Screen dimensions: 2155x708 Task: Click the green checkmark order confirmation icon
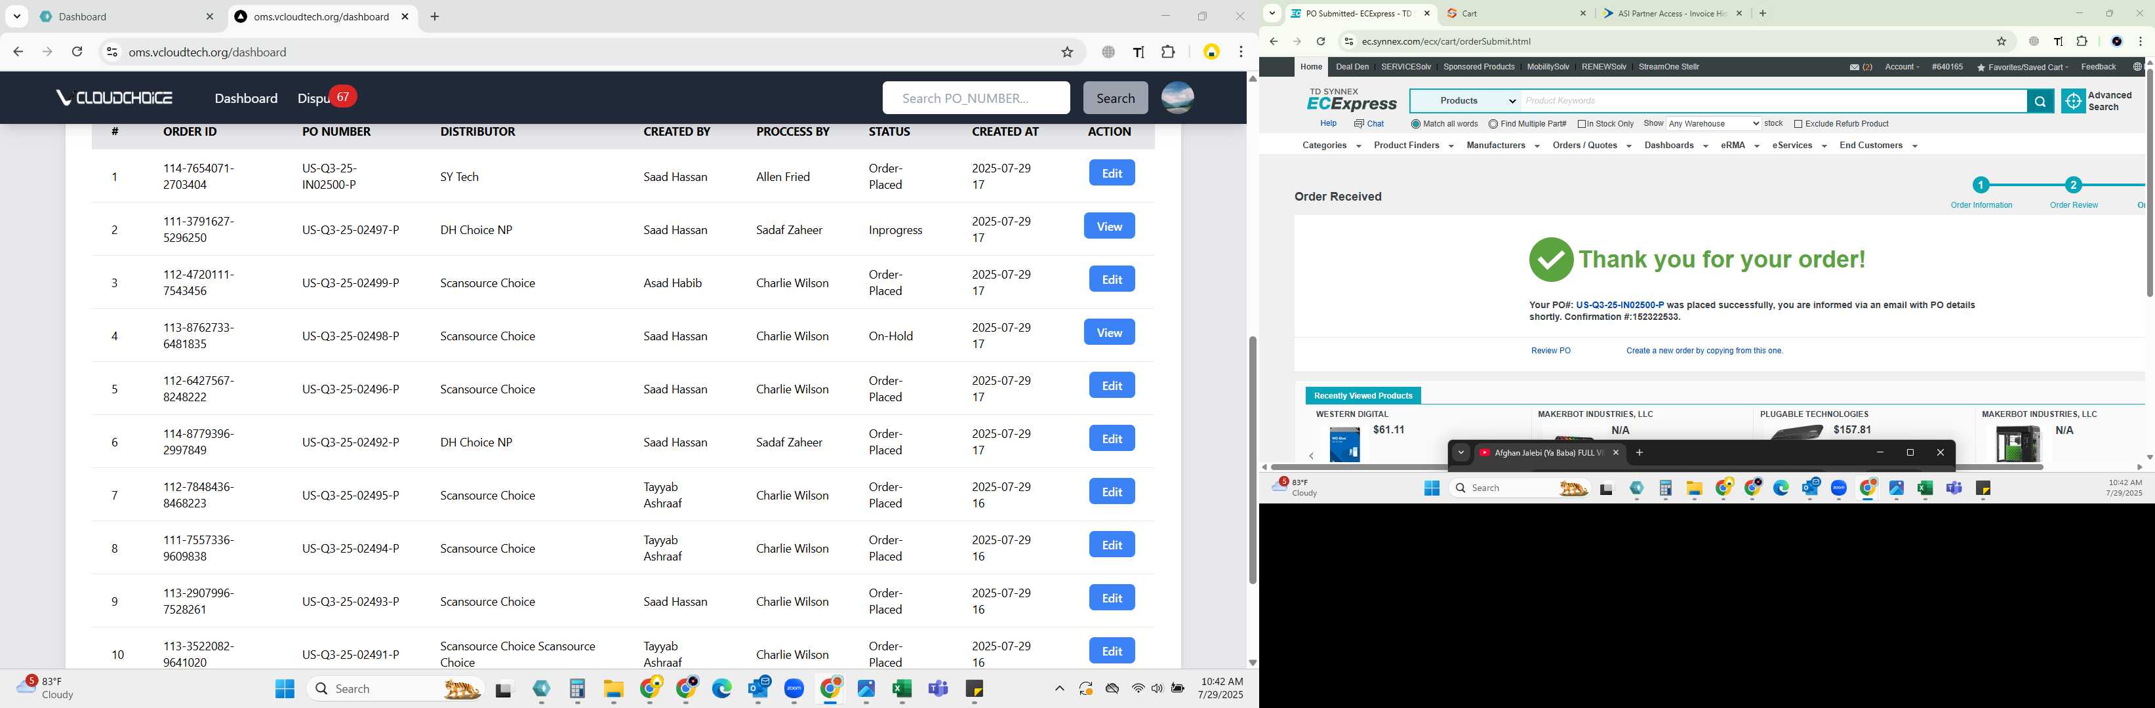point(1550,259)
